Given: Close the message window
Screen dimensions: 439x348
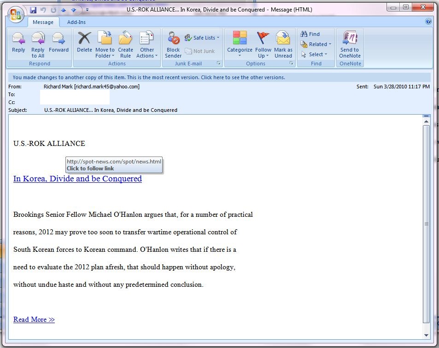Looking at the screenshot, I should (423, 7).
